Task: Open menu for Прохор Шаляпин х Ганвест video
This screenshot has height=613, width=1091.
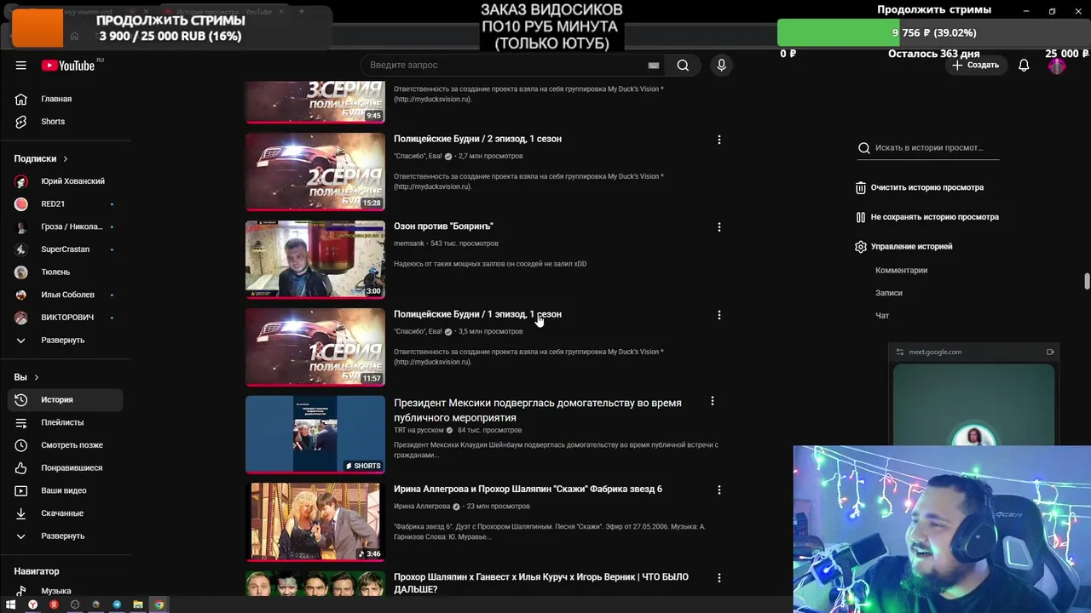Action: (719, 577)
